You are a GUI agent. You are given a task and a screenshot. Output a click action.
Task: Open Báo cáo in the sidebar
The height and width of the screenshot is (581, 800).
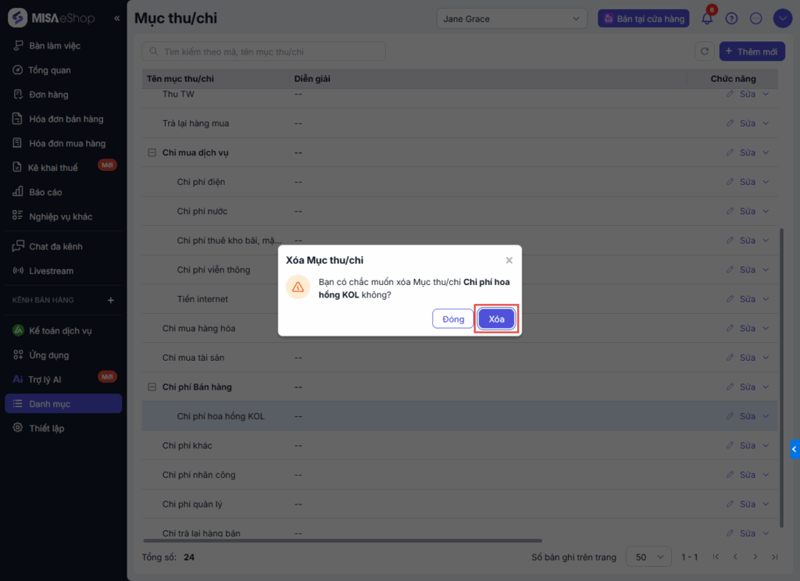tap(45, 192)
